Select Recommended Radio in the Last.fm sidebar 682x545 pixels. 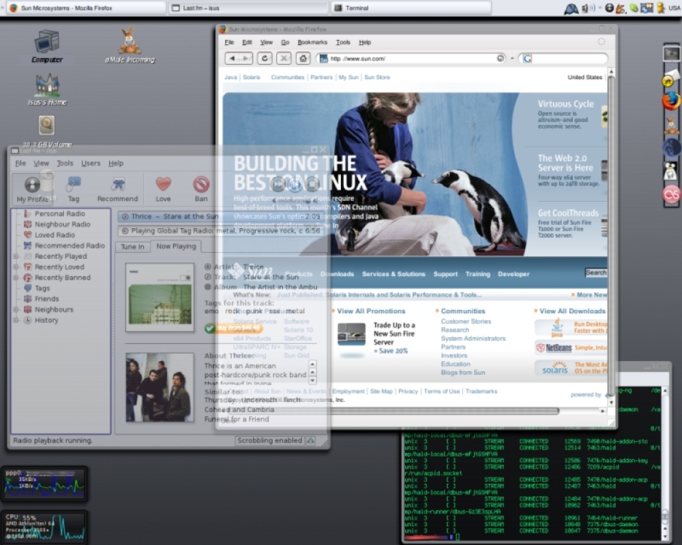[x=70, y=245]
